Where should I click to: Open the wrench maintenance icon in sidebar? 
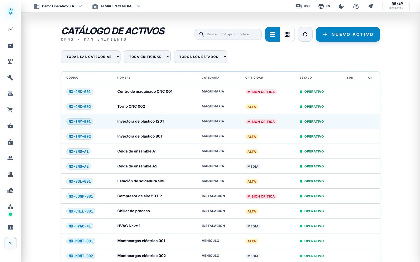tap(10, 78)
